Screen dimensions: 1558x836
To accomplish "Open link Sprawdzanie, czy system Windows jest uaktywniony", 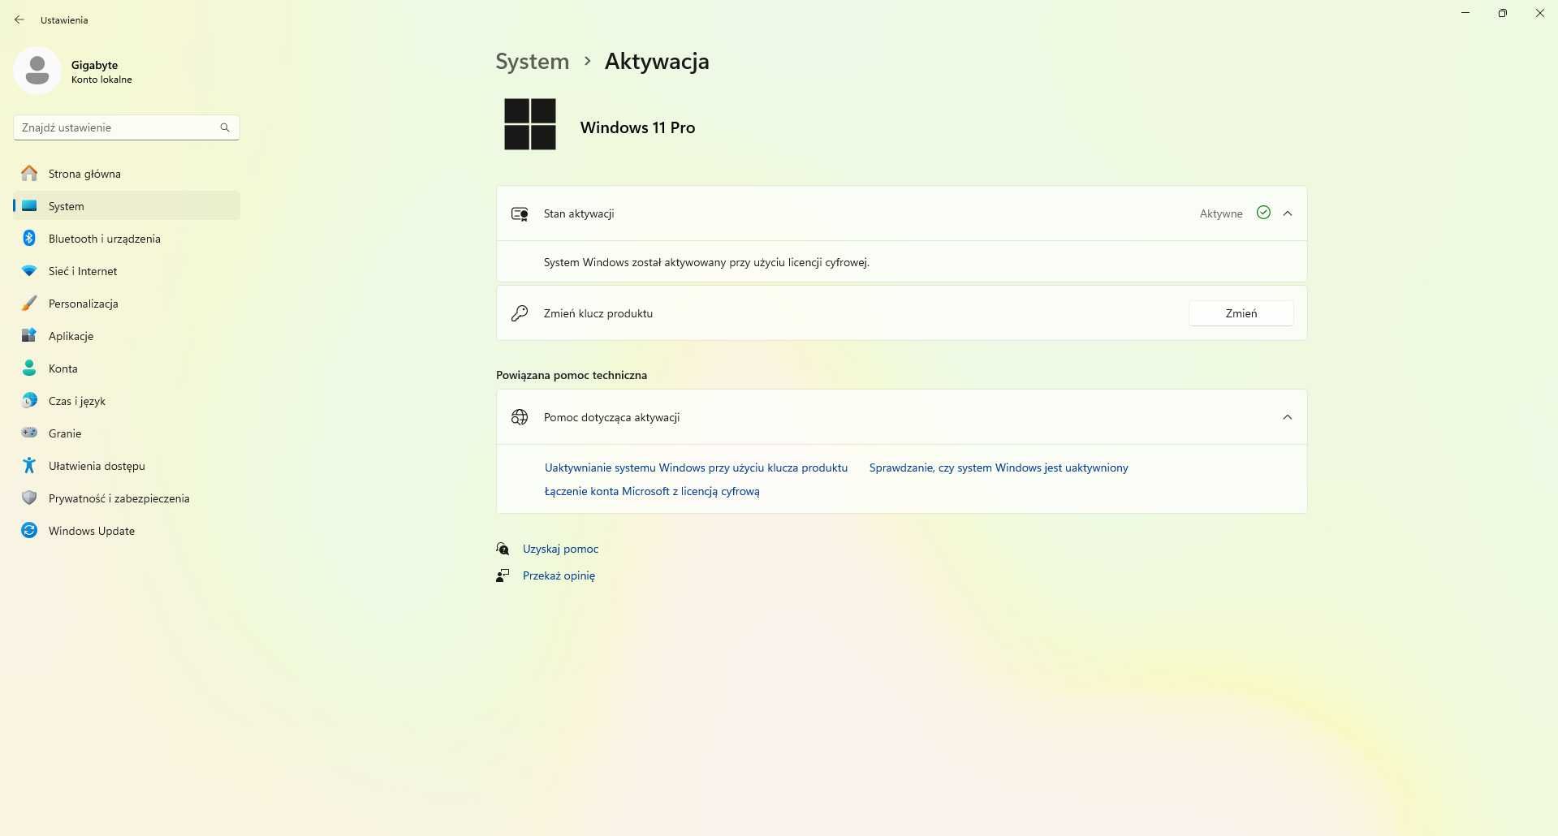I will click(999, 468).
